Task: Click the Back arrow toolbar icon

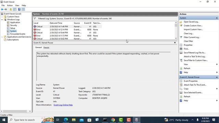Action: [x=2, y=9]
